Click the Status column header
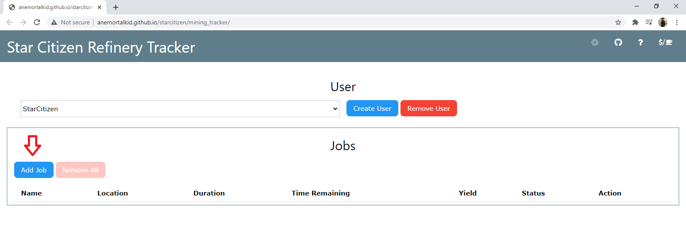The image size is (686, 231). coord(533,193)
